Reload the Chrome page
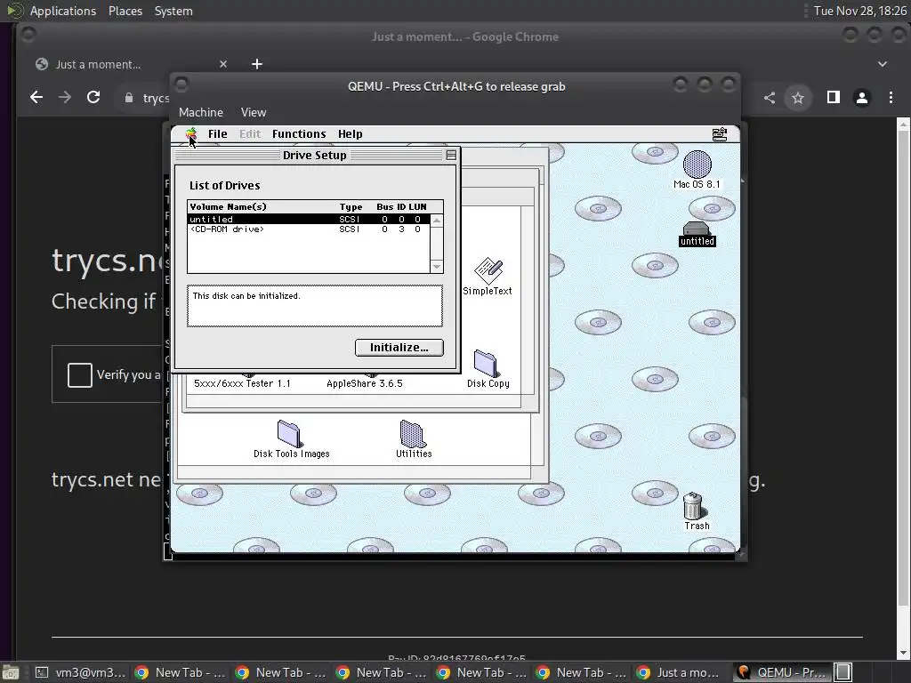 (x=93, y=98)
